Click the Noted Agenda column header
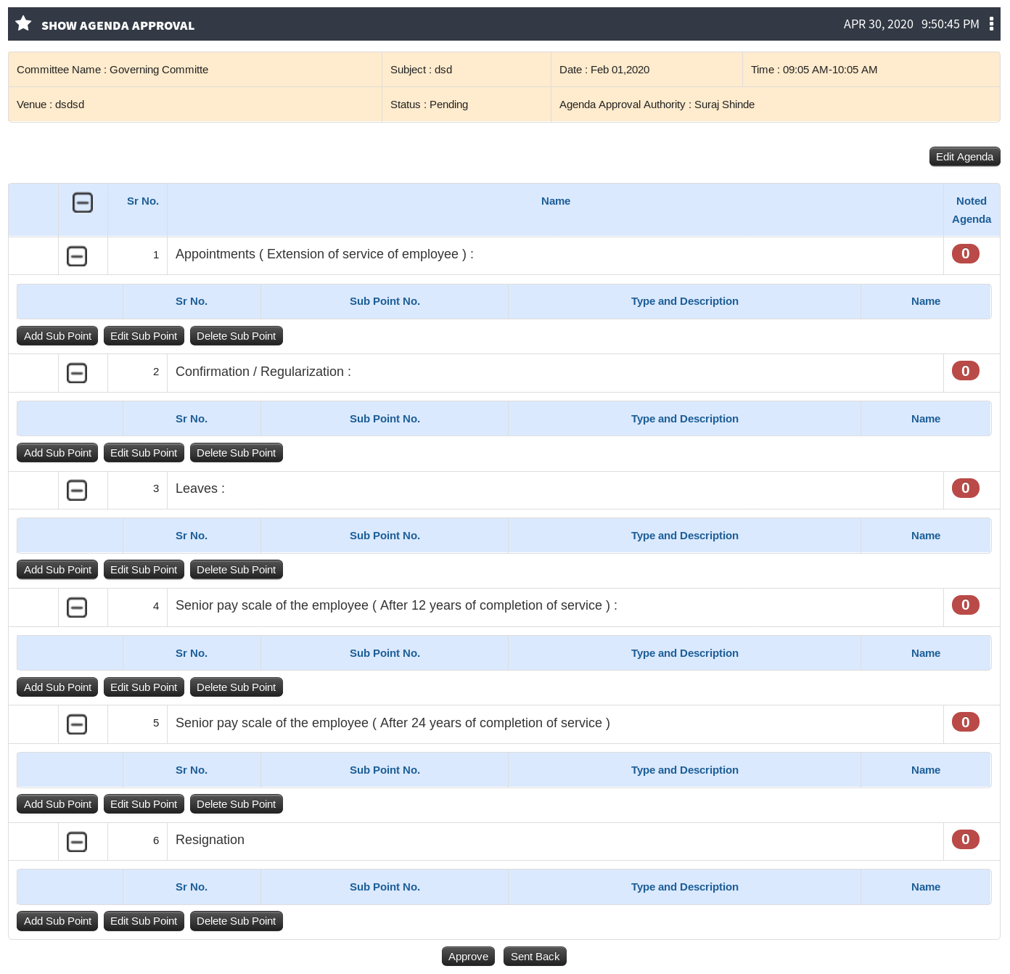Image resolution: width=1010 pixels, height=974 pixels. tap(972, 210)
